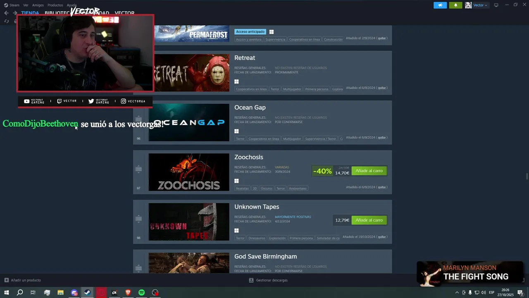
Task: Open the Ocean Gap capsule image
Action: (189, 123)
